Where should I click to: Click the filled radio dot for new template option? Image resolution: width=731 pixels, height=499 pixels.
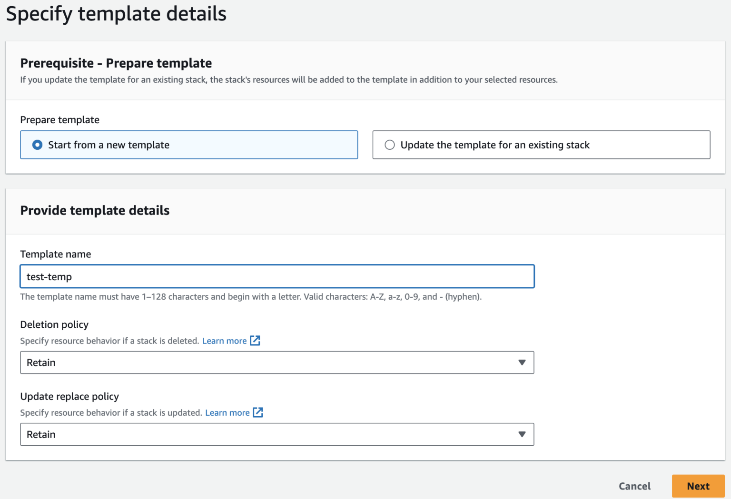37,145
